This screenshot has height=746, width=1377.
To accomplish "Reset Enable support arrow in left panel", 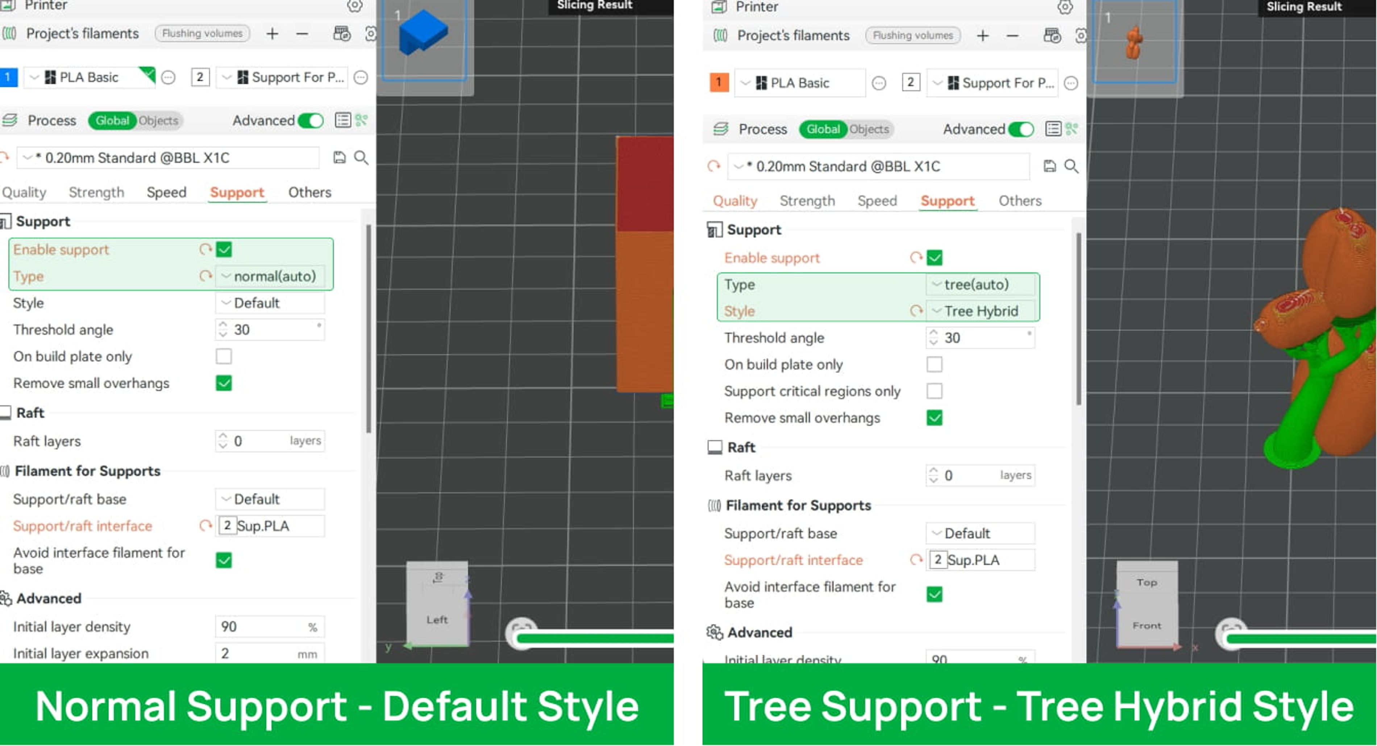I will click(x=205, y=250).
